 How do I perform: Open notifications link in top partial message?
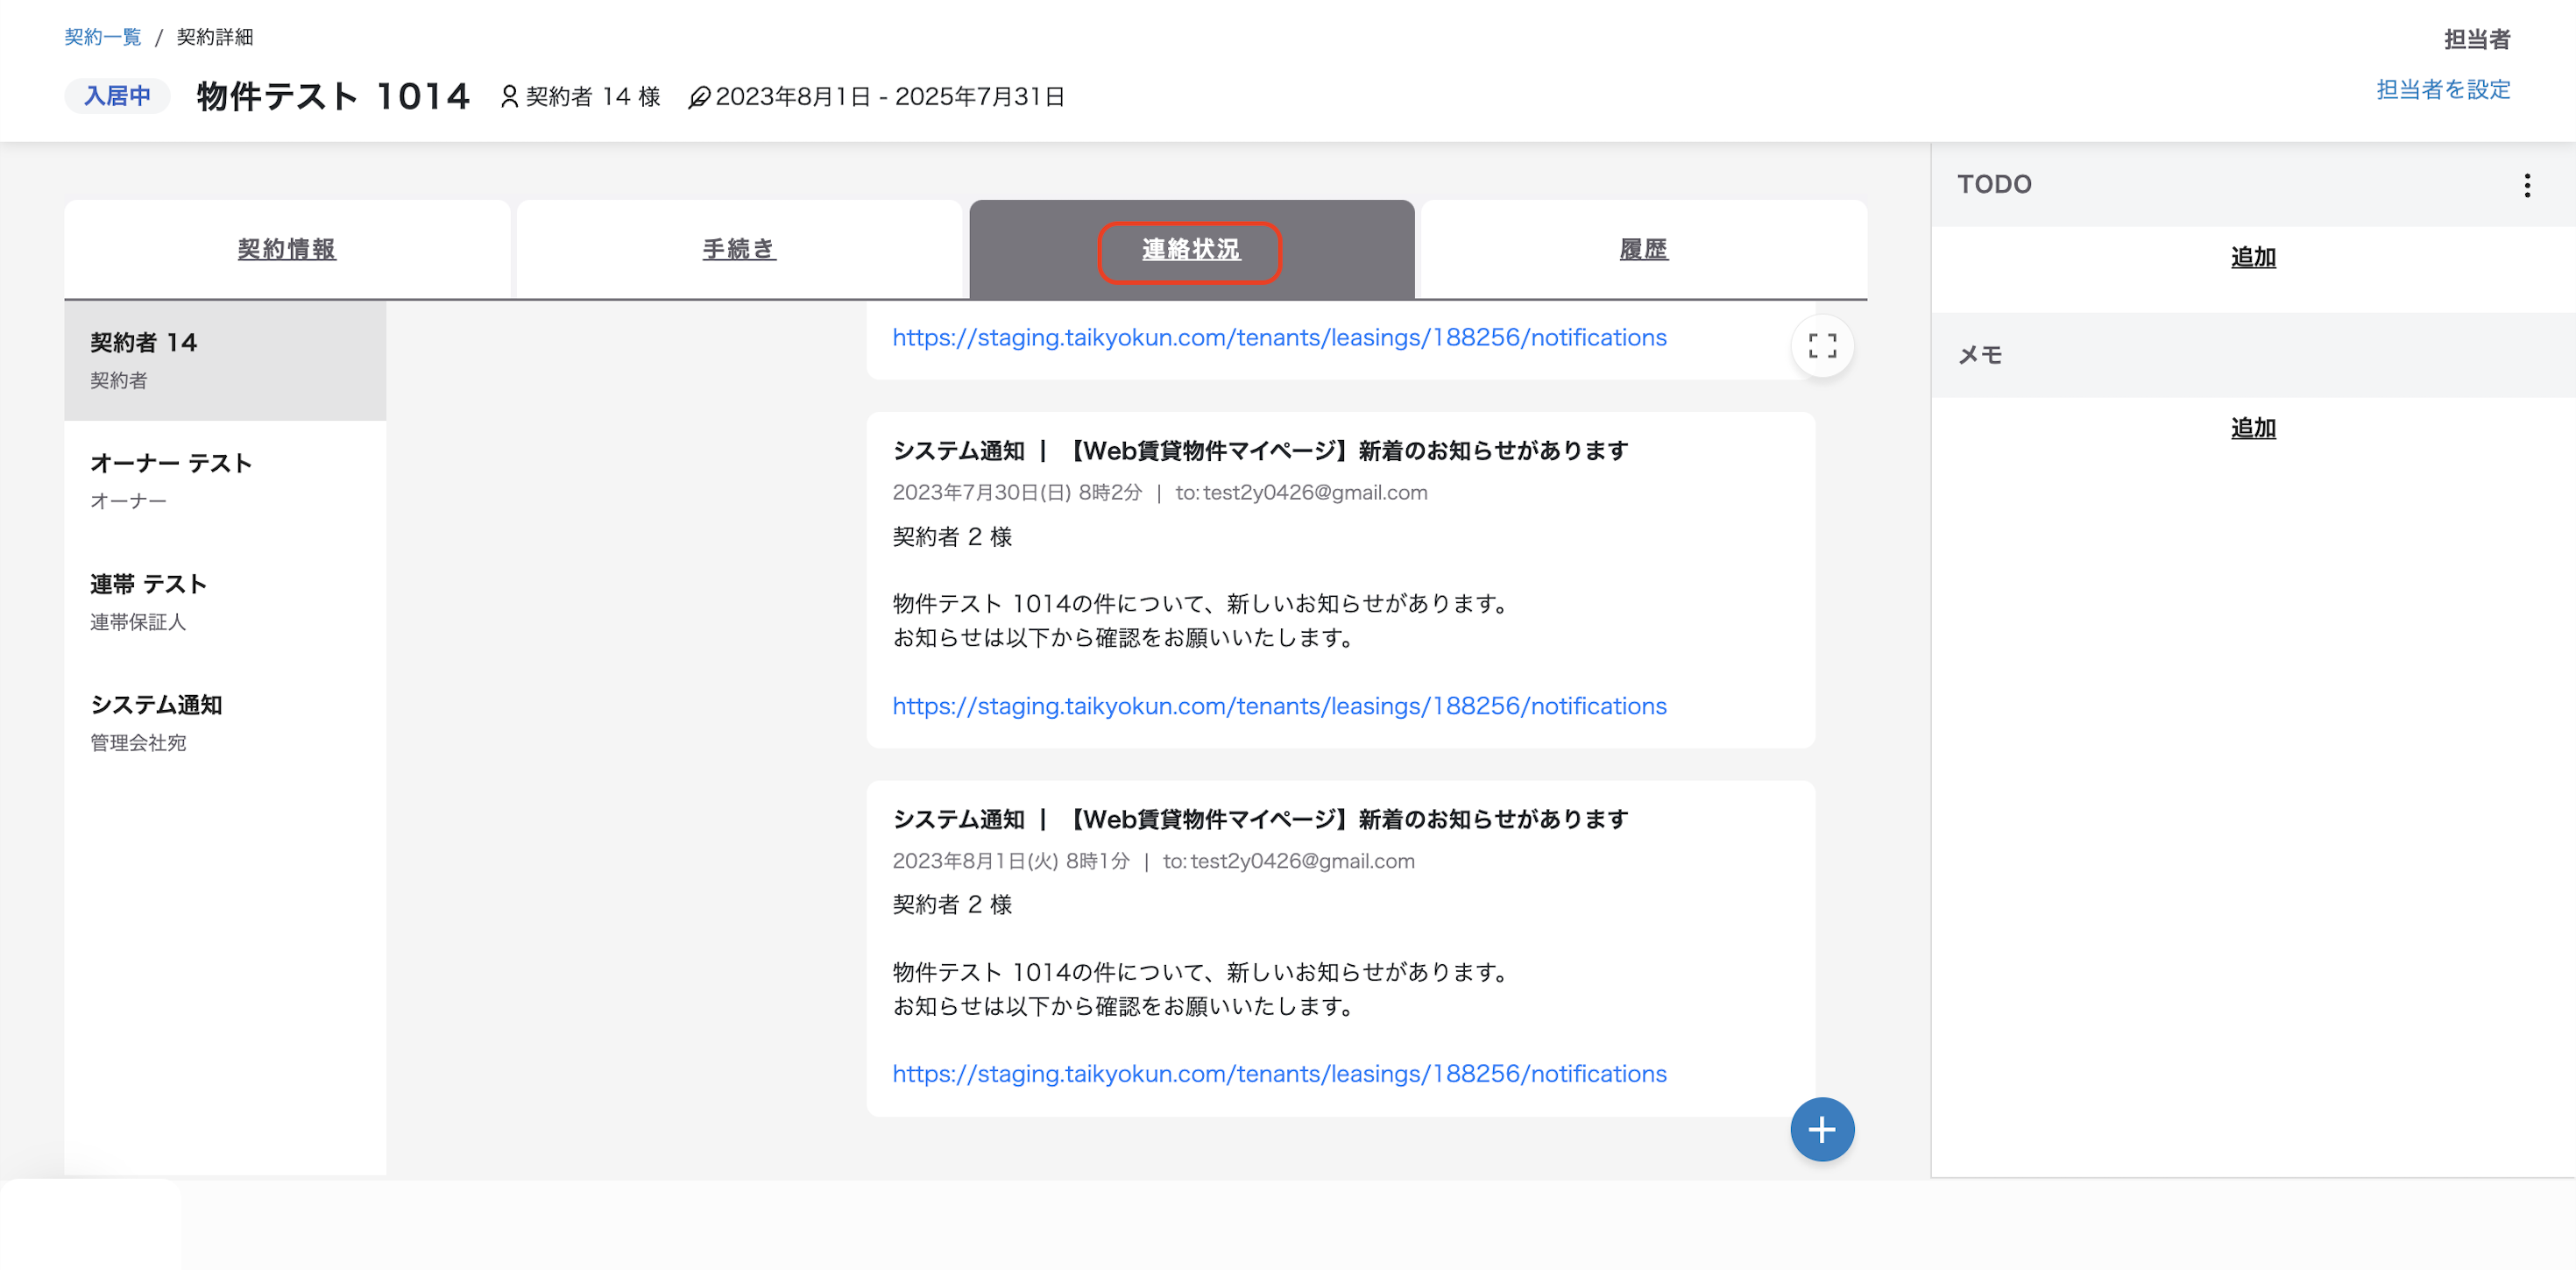tap(1279, 338)
